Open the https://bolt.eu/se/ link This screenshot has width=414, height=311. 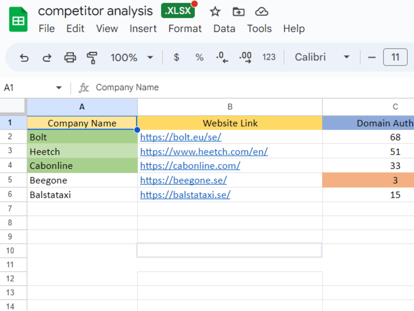coord(181,137)
